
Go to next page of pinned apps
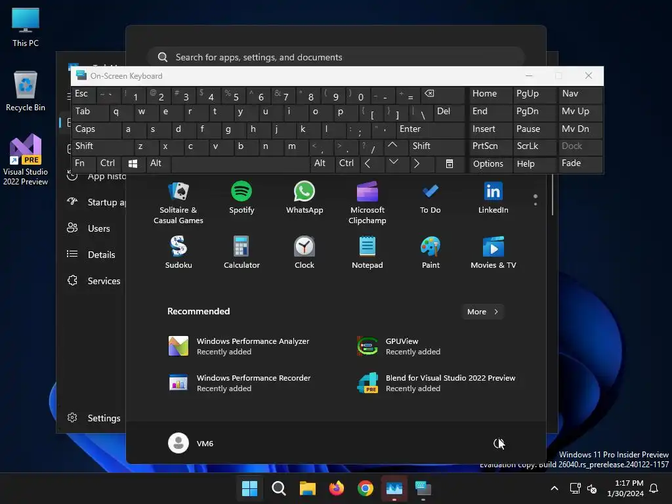coord(535,203)
